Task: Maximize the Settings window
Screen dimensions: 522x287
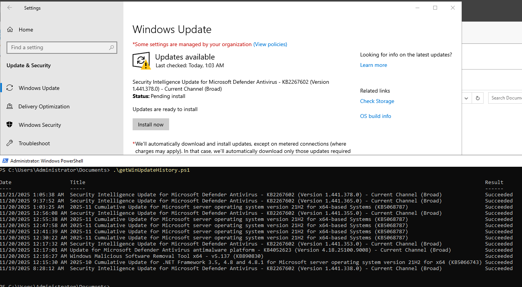Action: 435,8
